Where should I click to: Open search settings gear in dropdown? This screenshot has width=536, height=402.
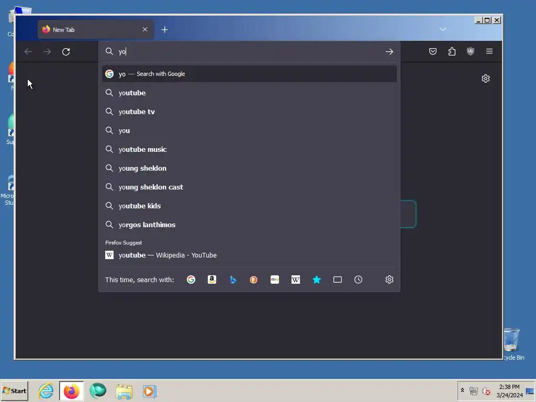pyautogui.click(x=389, y=280)
